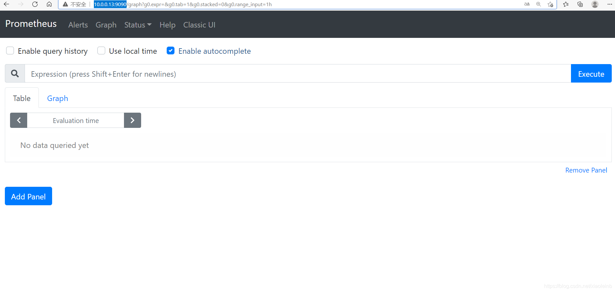Screen dimensions: 615x292
Task: Click the browser forward arrow
Action: coord(21,4)
